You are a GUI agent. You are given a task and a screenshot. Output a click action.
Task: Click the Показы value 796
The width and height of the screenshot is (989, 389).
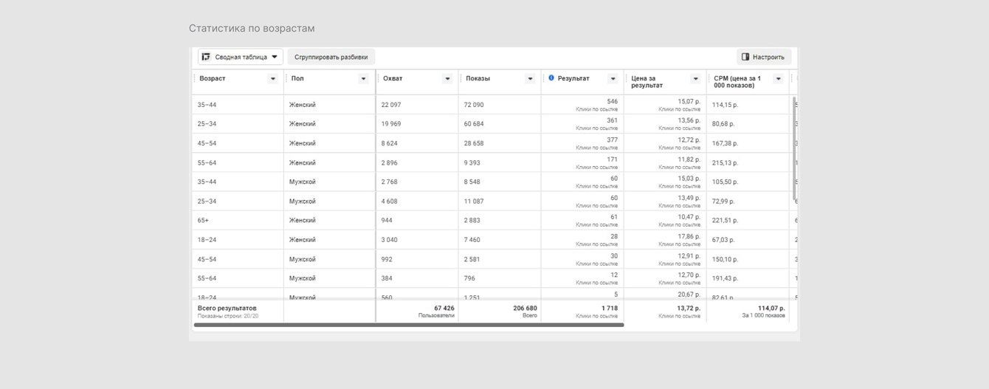pyautogui.click(x=469, y=278)
